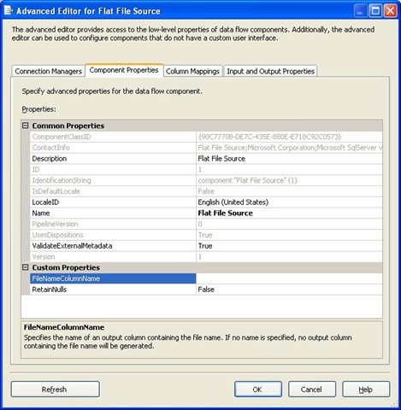Click the ContactInfo property name
The width and height of the screenshot is (401, 410).
(50, 148)
